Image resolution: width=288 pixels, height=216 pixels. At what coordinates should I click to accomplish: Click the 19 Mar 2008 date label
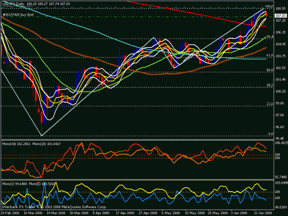point(56,213)
